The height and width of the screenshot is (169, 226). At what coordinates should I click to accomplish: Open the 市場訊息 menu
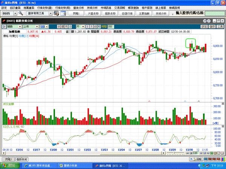click(106, 8)
